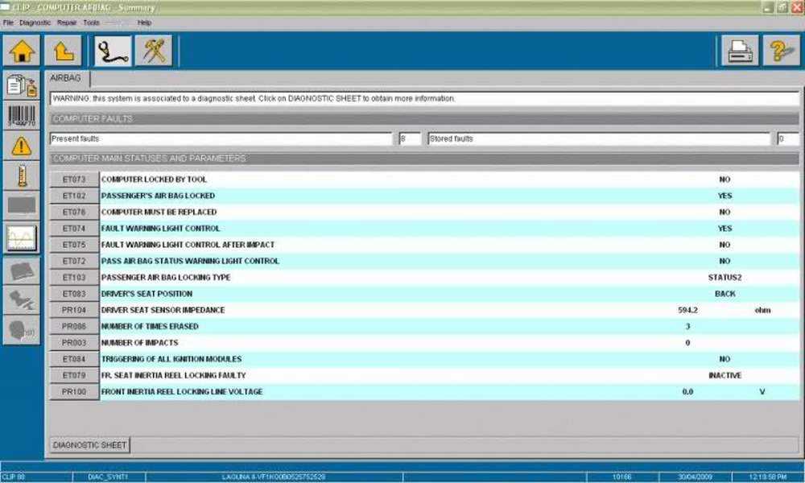Go to the Home screen icon
The image size is (805, 483).
(x=22, y=52)
